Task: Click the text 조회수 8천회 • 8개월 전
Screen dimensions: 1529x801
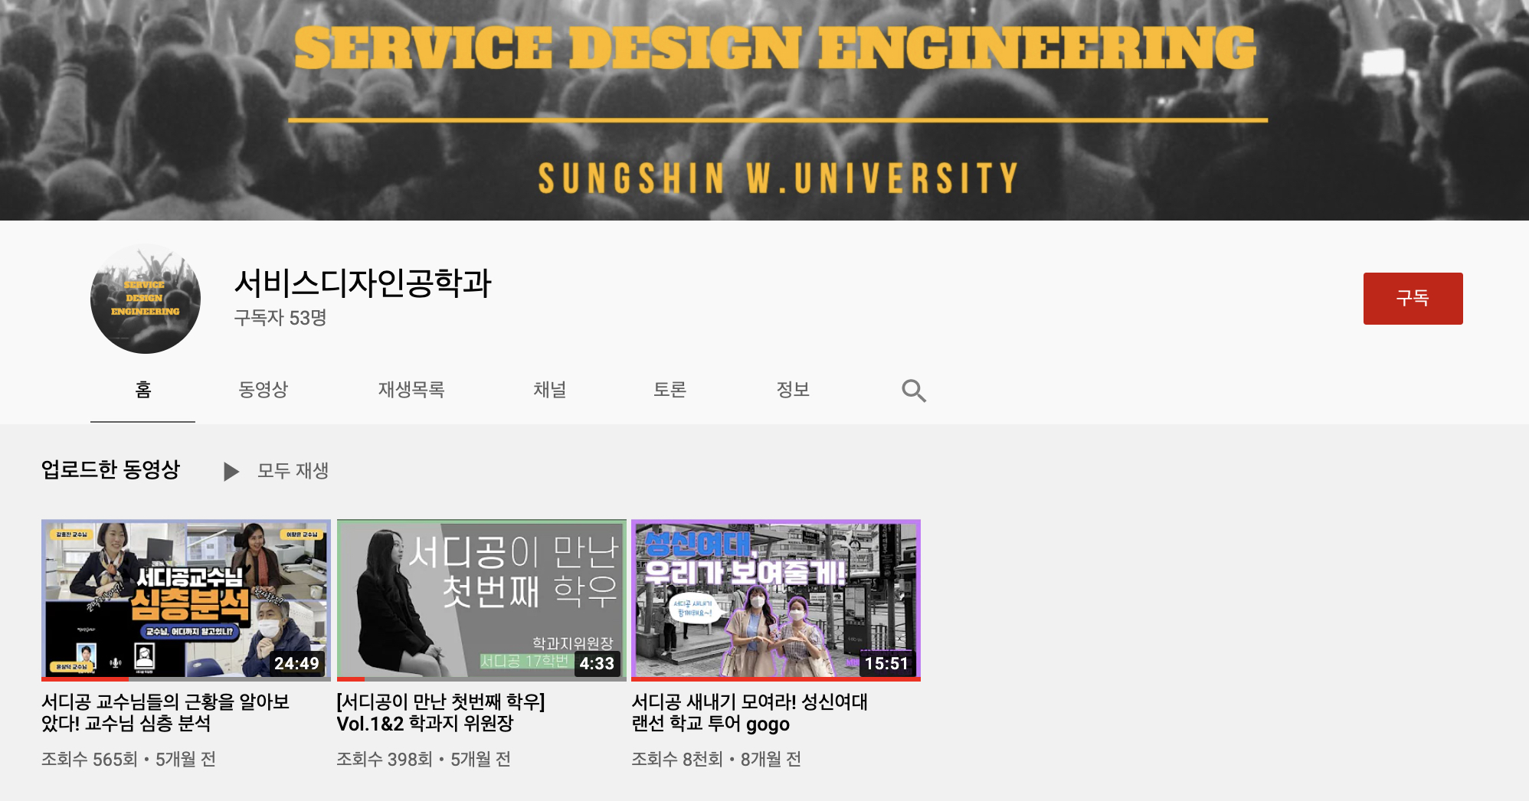Action: (x=716, y=759)
